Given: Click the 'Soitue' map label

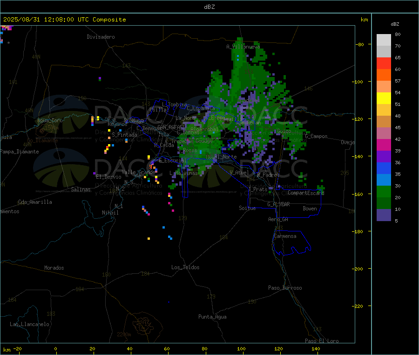Looking at the screenshot, I should pyautogui.click(x=247, y=208).
